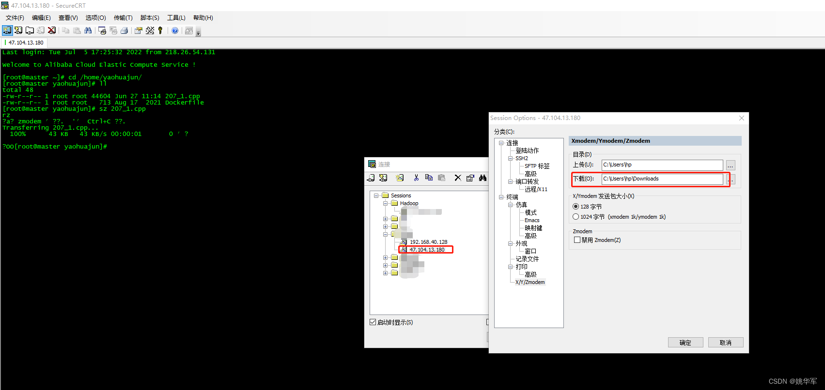Screen dimensions: 825x390
Task: Click the Connect icon in main toolbar
Action: coord(7,30)
